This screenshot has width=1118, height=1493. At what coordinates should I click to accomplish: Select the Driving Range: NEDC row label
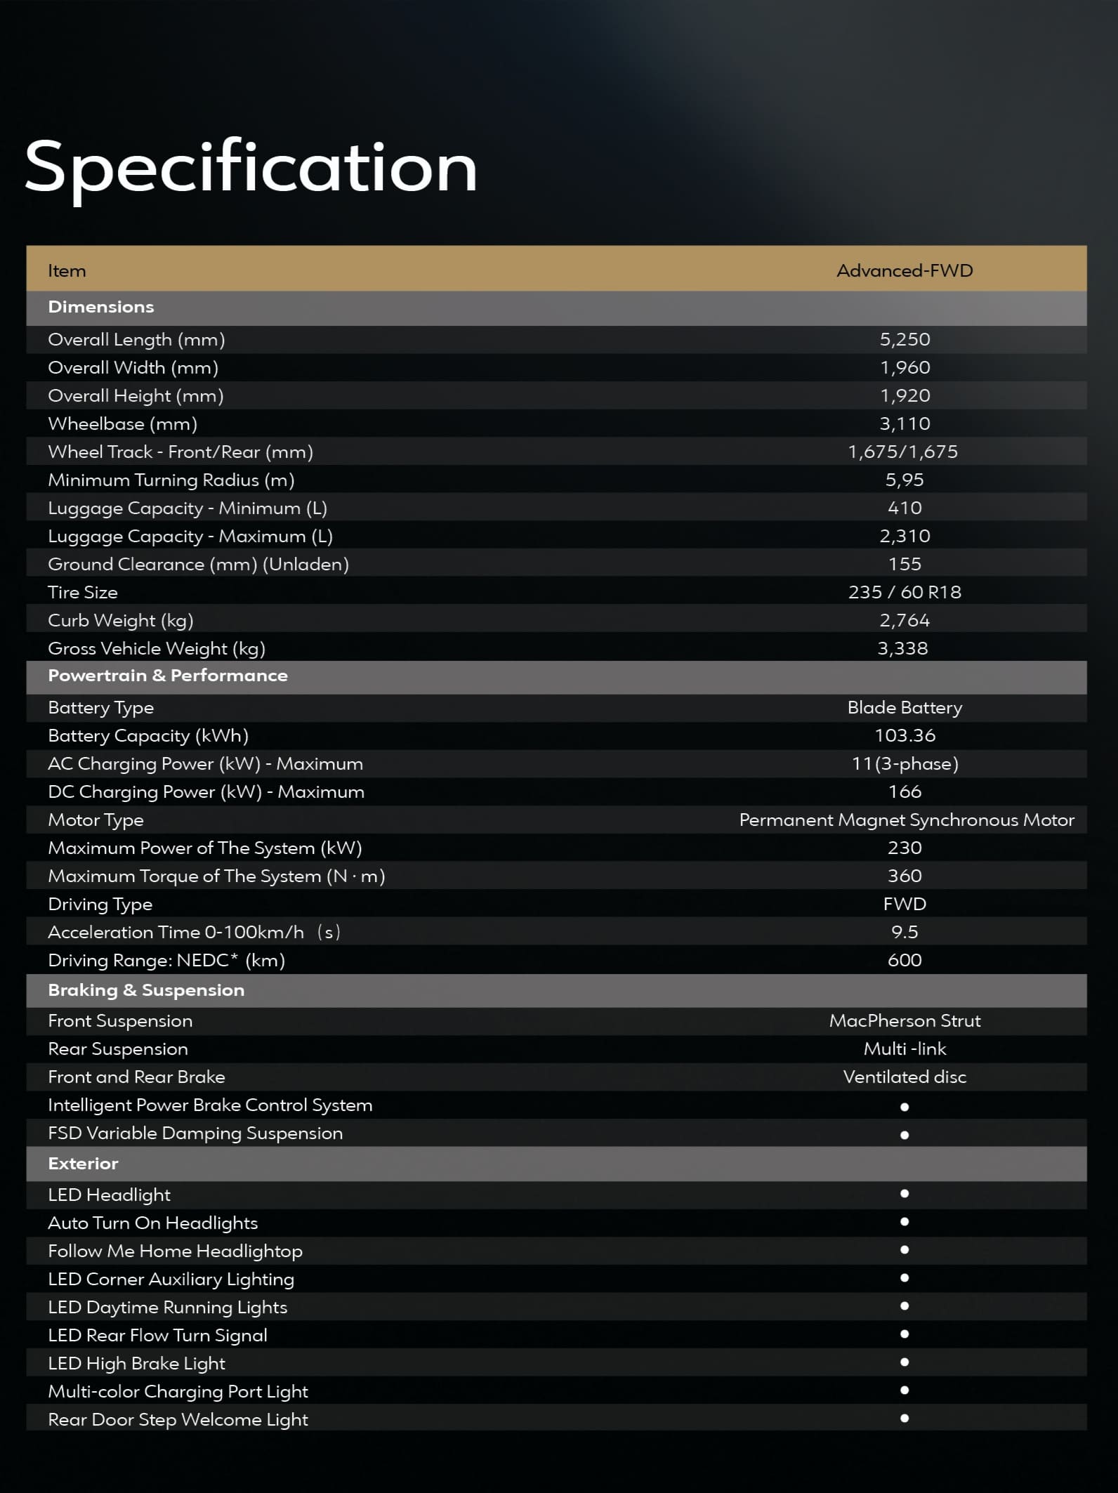(166, 960)
